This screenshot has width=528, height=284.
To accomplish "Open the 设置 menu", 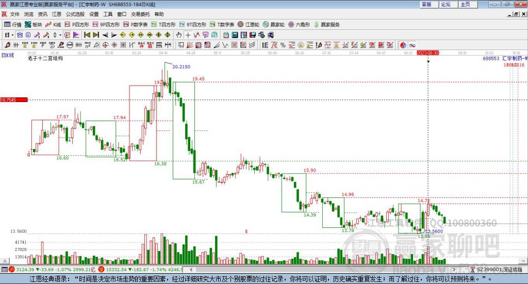I will point(94,14).
